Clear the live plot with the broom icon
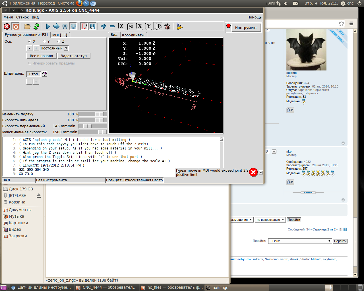This screenshot has width=364, height=291. (x=179, y=26)
